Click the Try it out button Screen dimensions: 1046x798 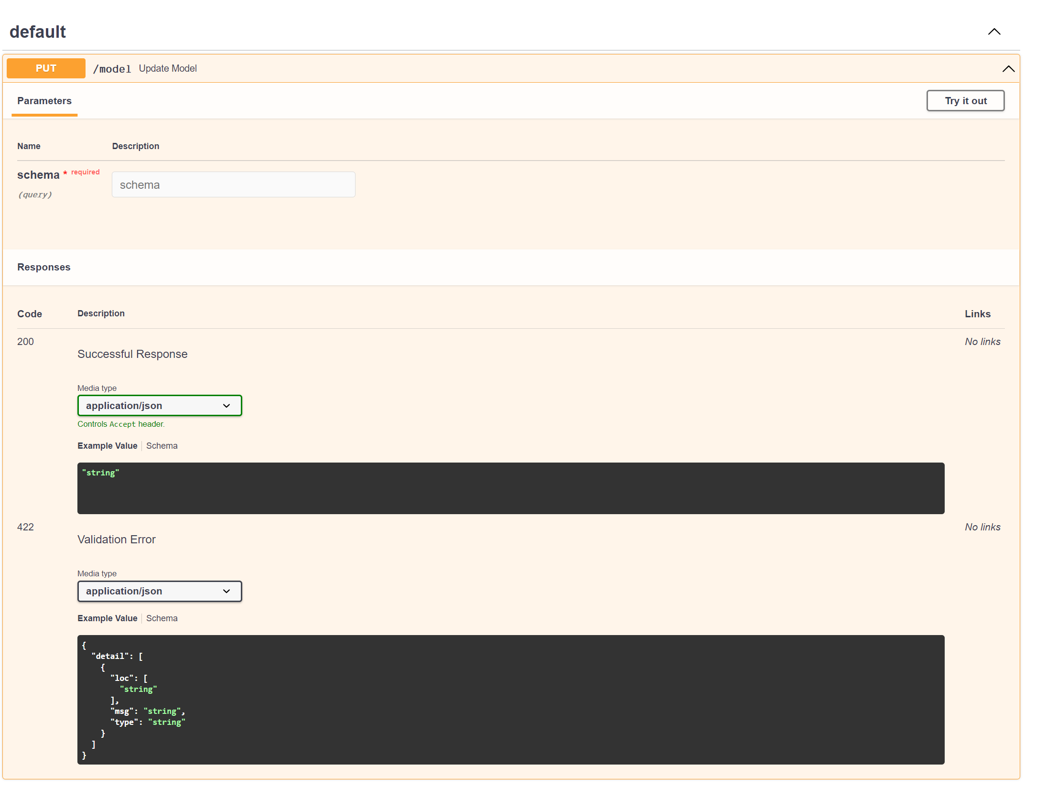[965, 101]
